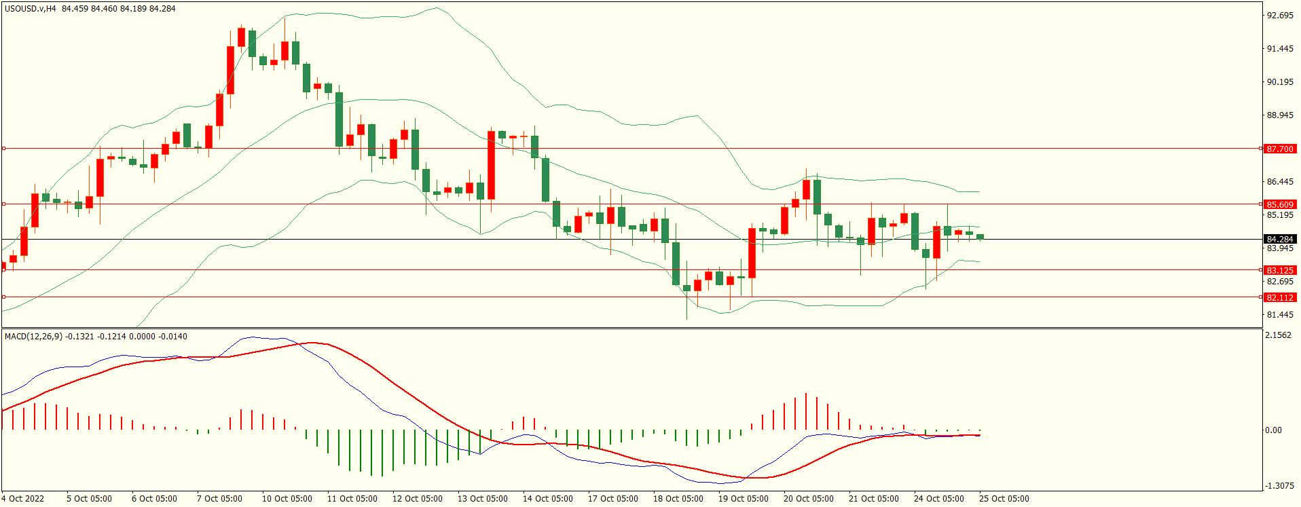Select the 13 Oct 05:00 time label
This screenshot has height=507, width=1301.
coord(483,499)
